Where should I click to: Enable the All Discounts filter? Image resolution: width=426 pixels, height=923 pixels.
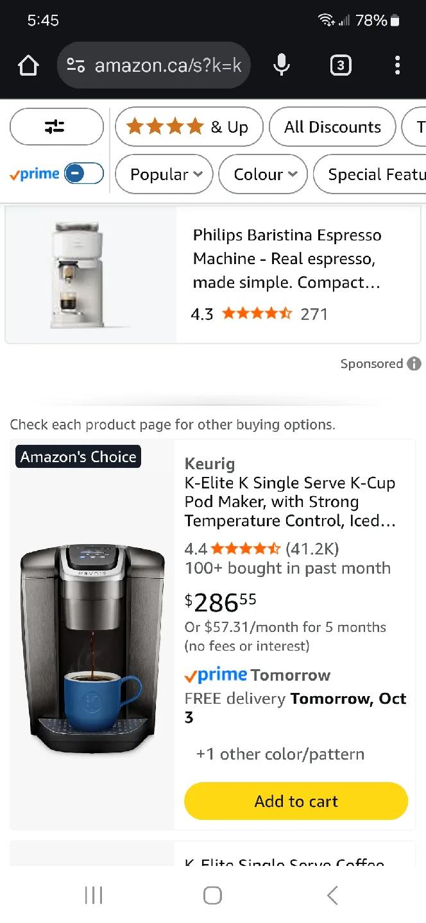click(x=332, y=126)
